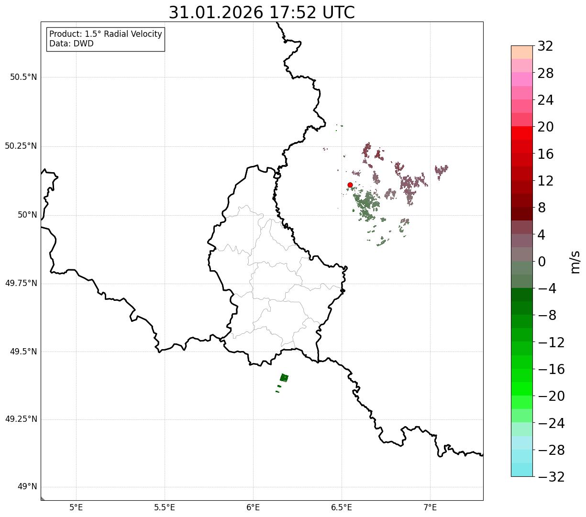The height and width of the screenshot is (517, 586).
Task: Click the 49.75°N latitude label
Action: 21,283
